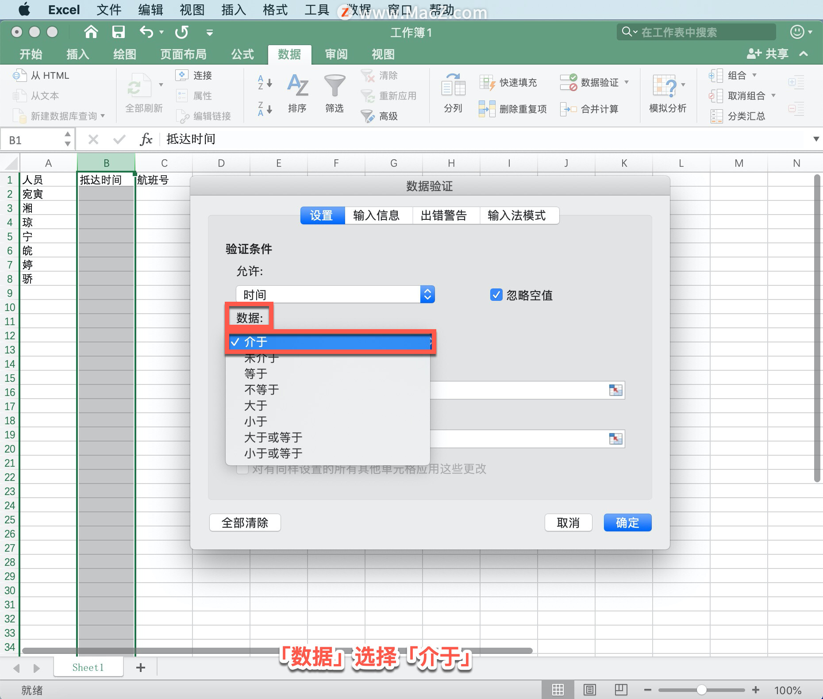
Task: Click the 从 HTML import icon
Action: point(19,75)
